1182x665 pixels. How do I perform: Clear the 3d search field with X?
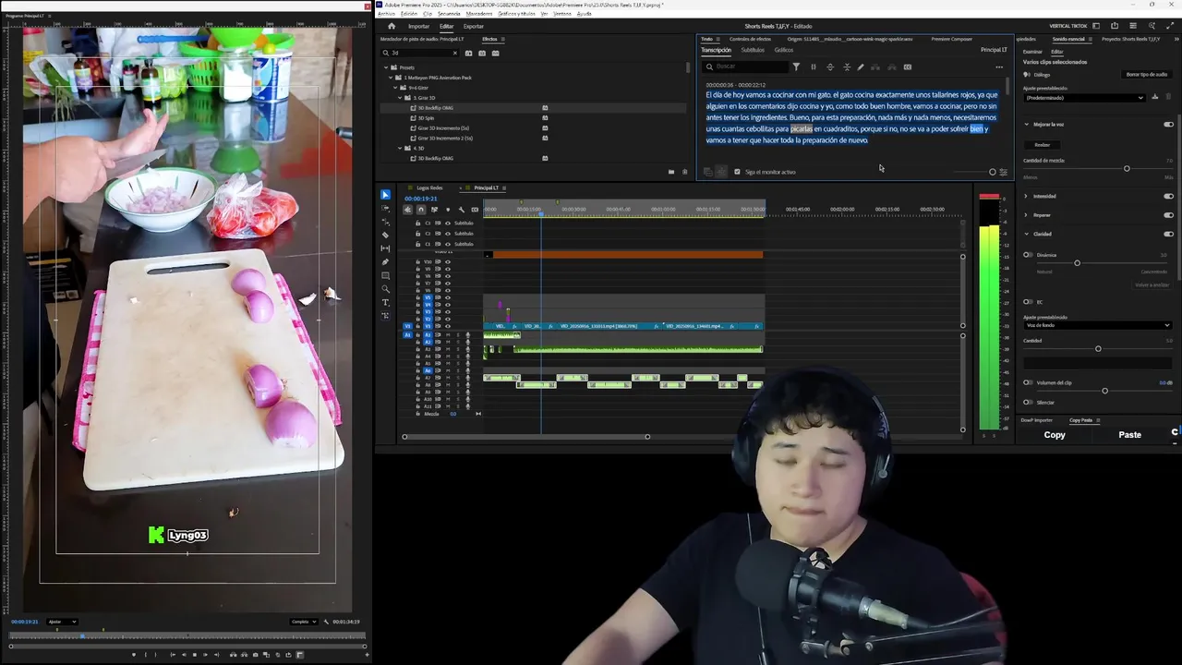click(455, 53)
